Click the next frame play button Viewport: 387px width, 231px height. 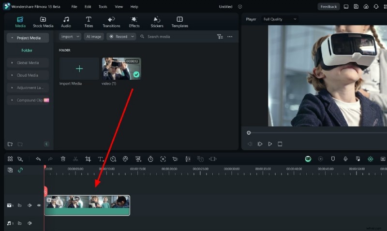[x=260, y=144]
